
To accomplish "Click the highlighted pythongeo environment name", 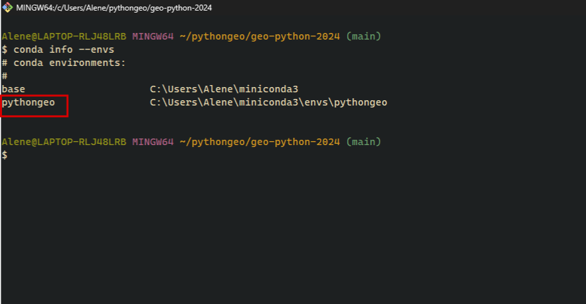I will [28, 103].
